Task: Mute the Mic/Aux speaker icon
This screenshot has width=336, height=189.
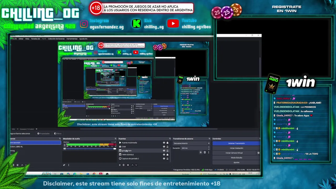Action: (x=65, y=149)
